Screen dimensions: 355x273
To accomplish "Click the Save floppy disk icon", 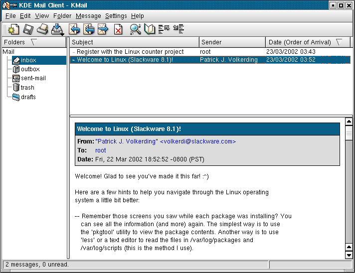I will point(28,29).
